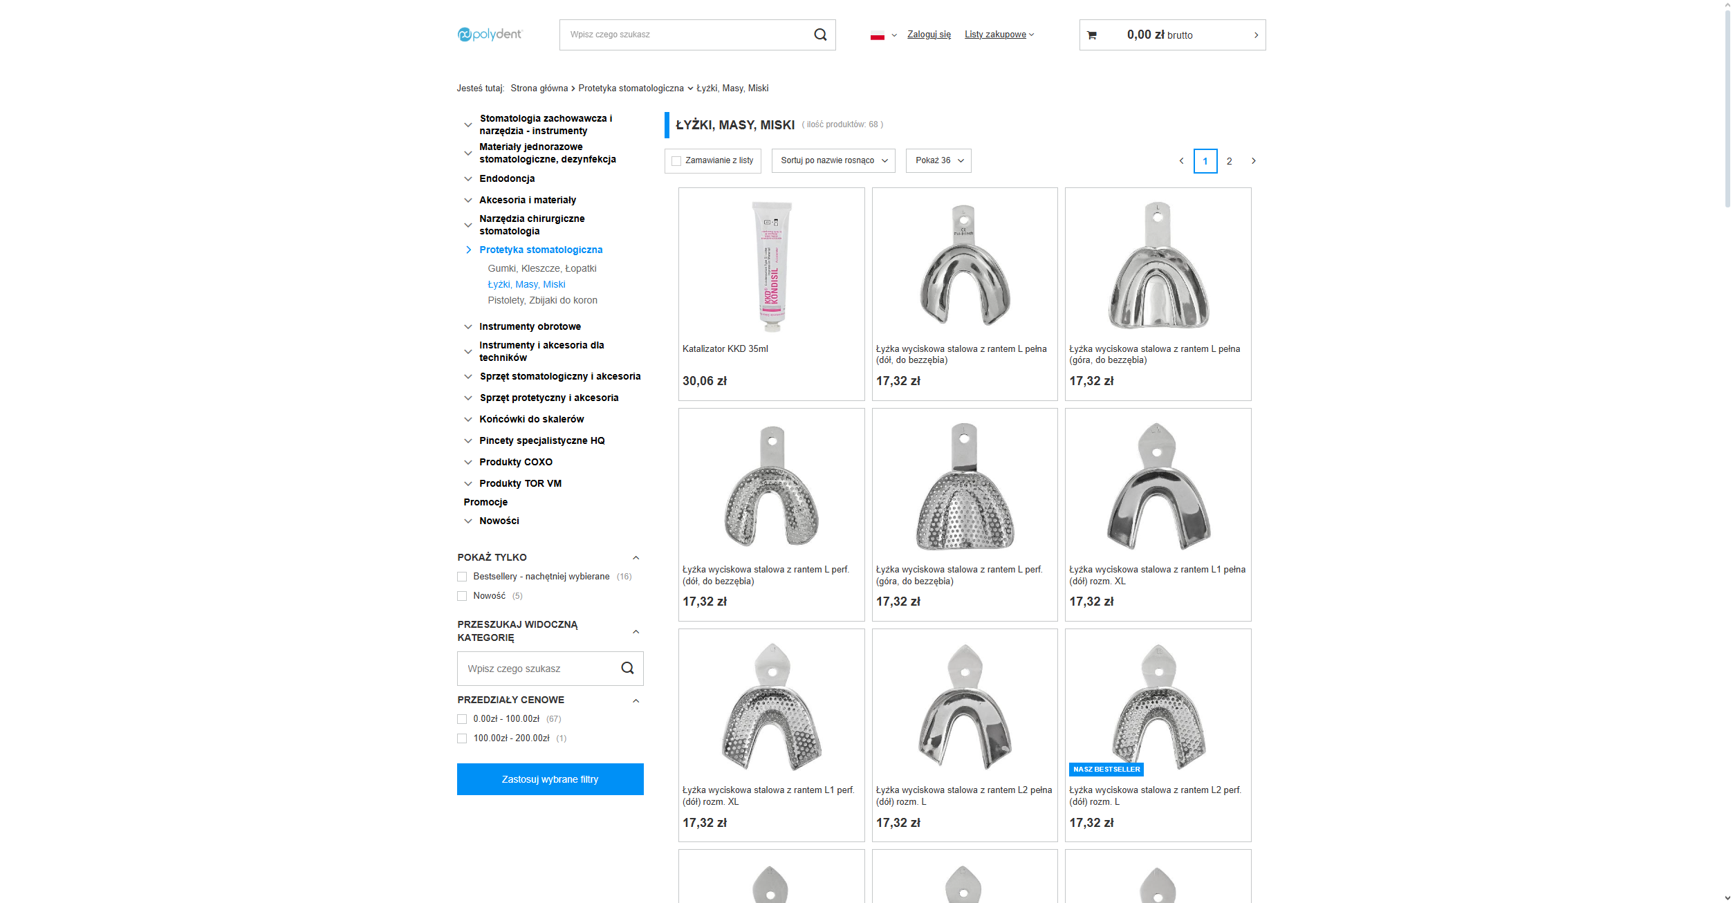Click the Polish flag language icon
Image resolution: width=1733 pixels, height=903 pixels.
877,35
